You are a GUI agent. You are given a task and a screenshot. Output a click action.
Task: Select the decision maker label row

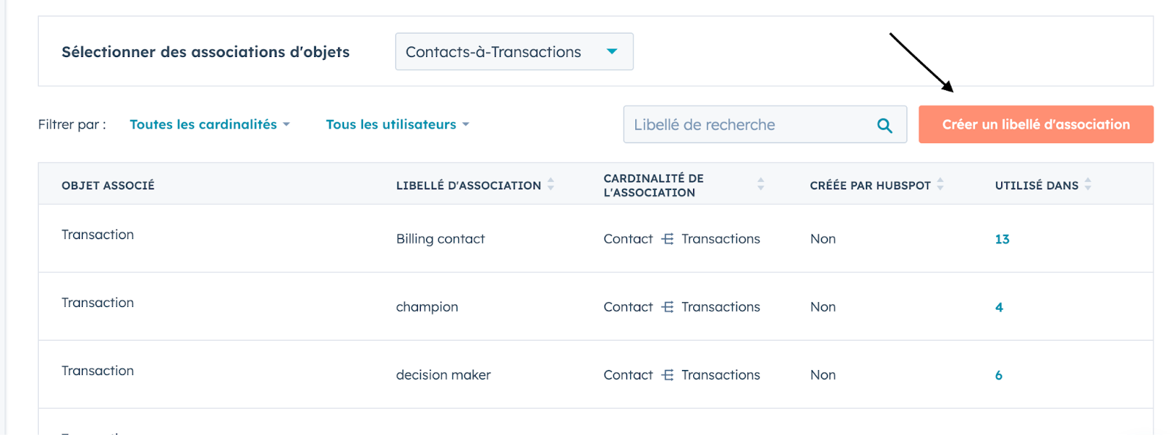pos(596,374)
